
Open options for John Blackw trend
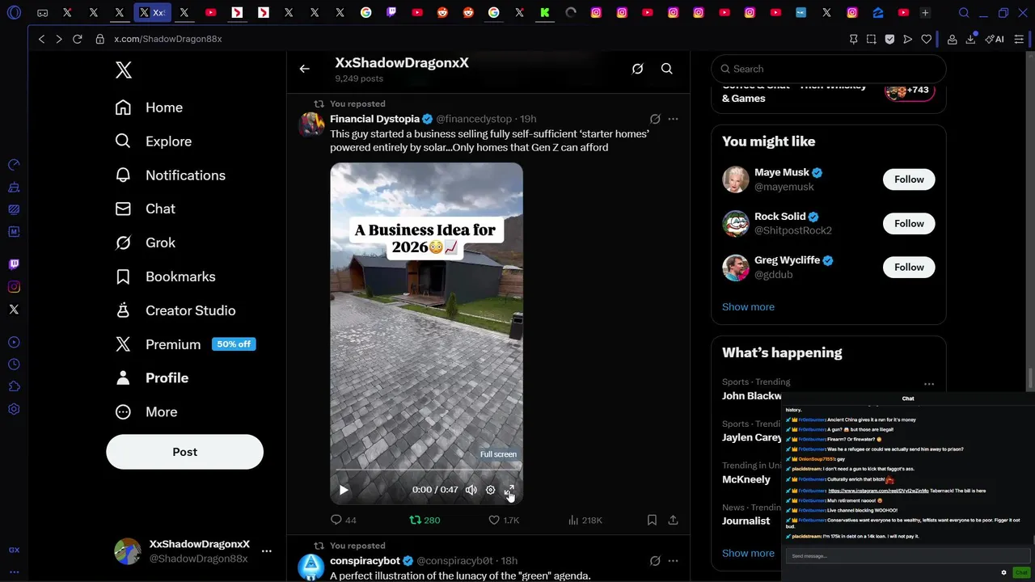click(929, 385)
